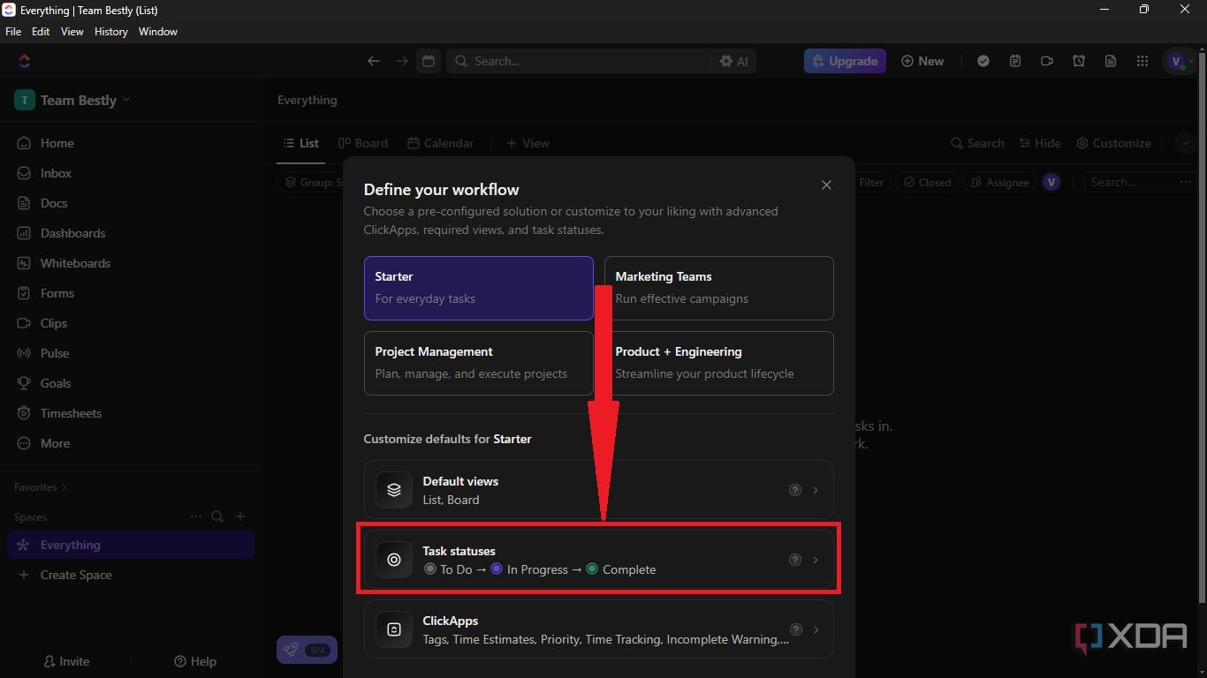Expand the Team Bestly workspace dropdown
This screenshot has height=678, width=1207.
tap(72, 100)
